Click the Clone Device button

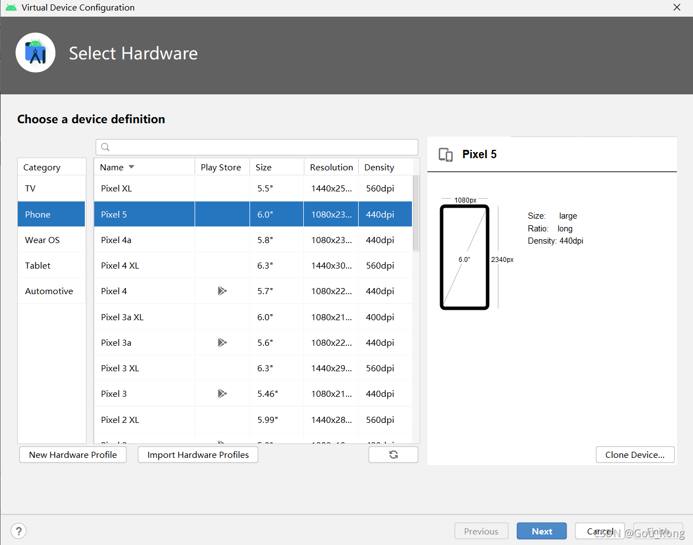[x=635, y=455]
